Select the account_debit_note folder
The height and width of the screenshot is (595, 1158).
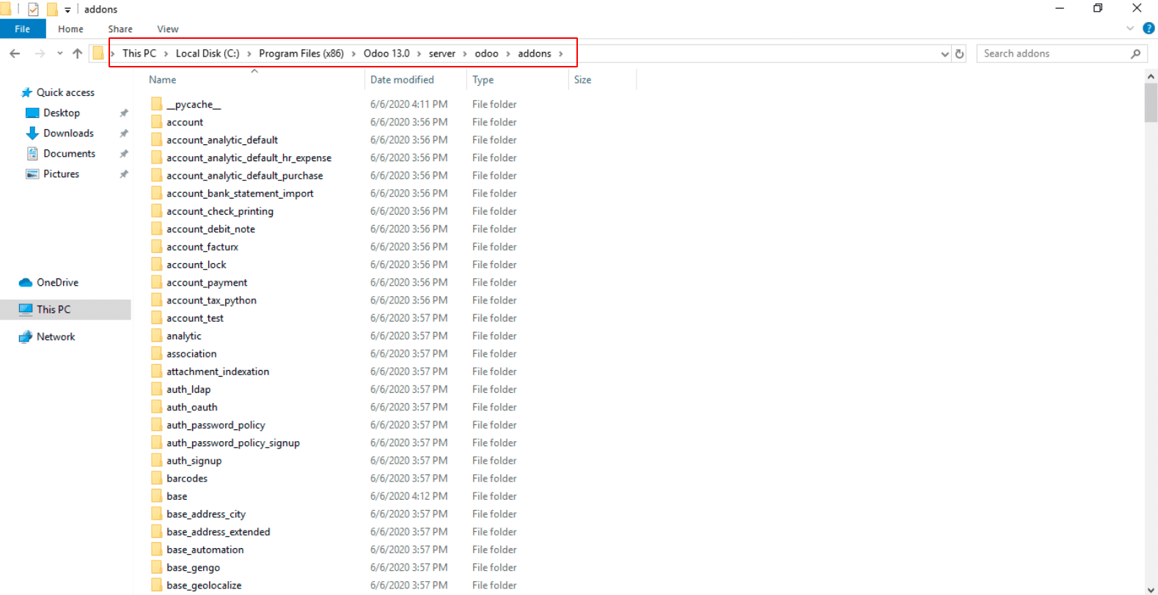(210, 229)
